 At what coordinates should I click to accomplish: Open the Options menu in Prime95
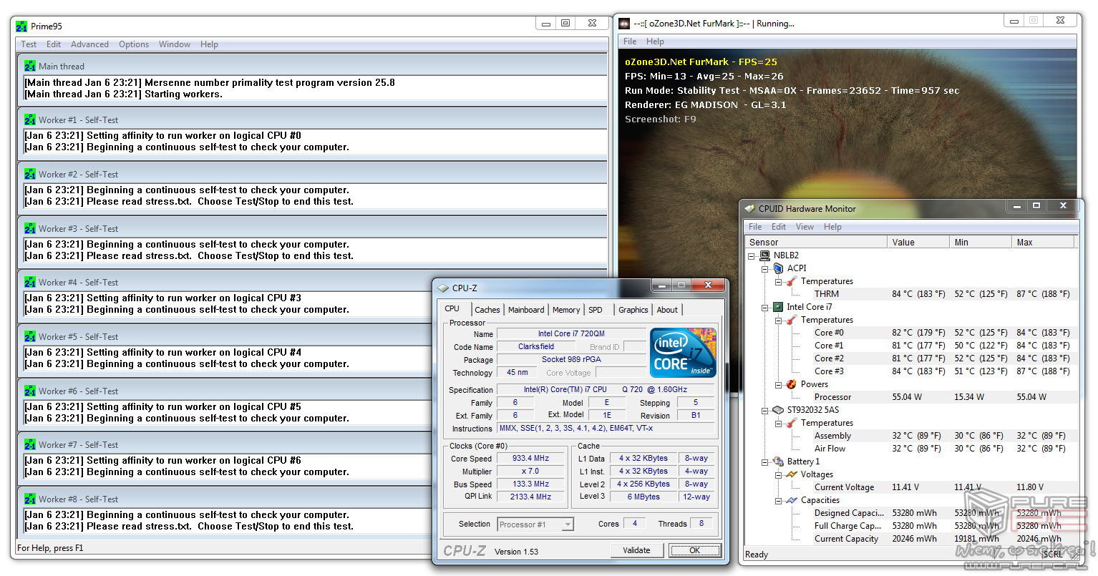(x=134, y=44)
